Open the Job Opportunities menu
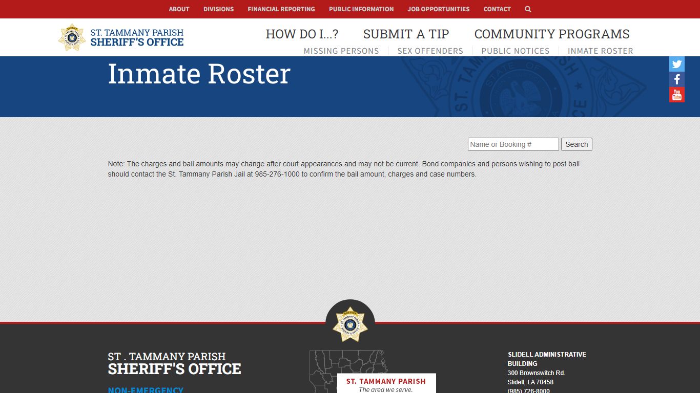This screenshot has height=393, width=700. click(x=439, y=9)
